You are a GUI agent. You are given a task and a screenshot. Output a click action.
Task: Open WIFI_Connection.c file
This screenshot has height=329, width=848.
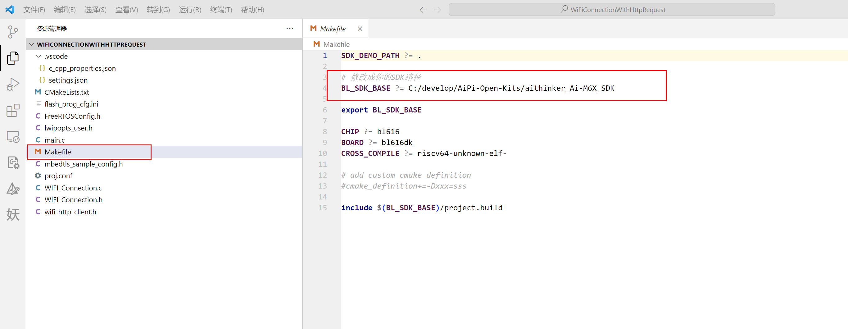coord(164,188)
